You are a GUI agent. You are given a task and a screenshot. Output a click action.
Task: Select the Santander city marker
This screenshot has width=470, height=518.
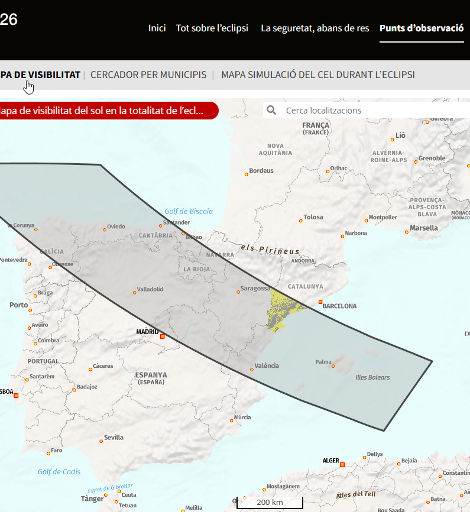click(161, 226)
